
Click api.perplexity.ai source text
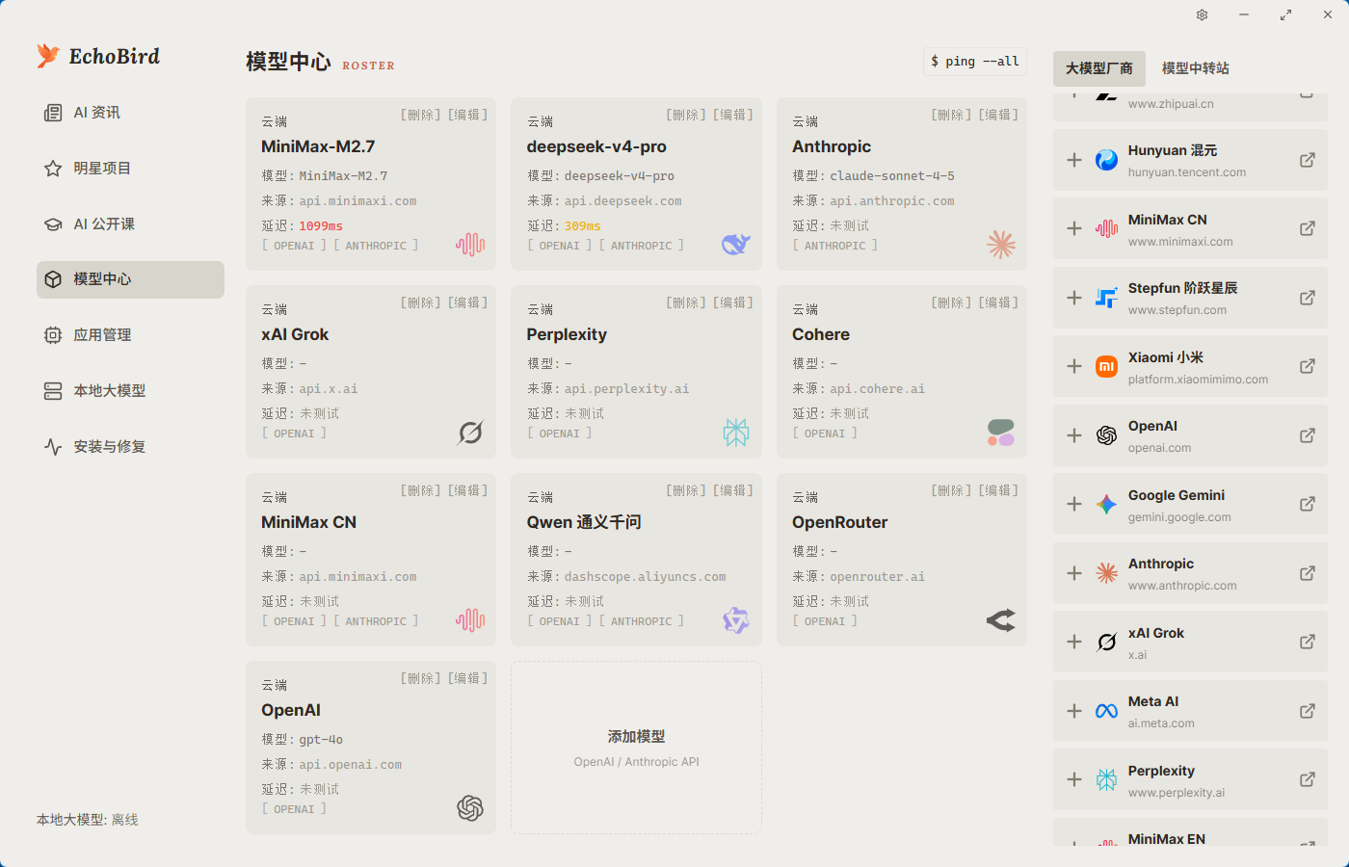(627, 389)
